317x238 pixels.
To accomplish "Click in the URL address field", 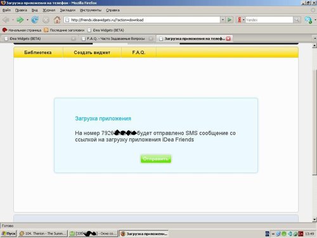I will pos(141,20).
